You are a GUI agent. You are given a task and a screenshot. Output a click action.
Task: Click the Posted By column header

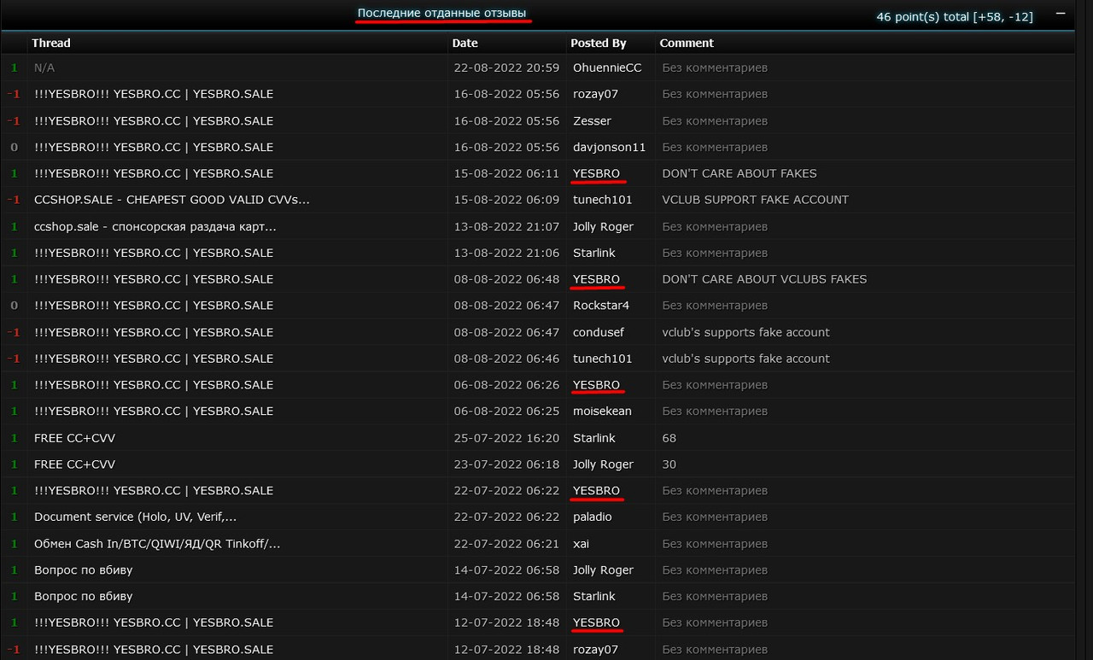pyautogui.click(x=597, y=43)
